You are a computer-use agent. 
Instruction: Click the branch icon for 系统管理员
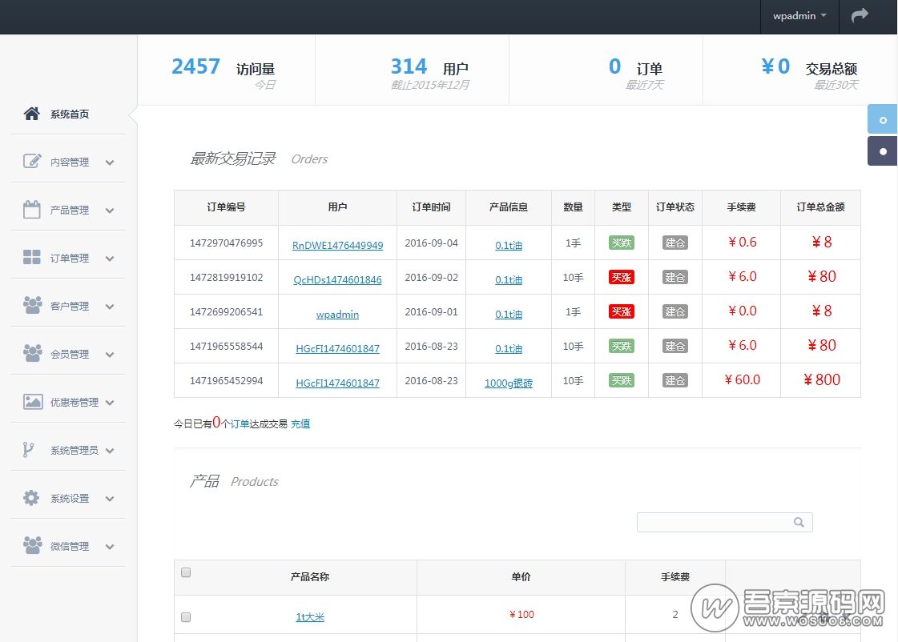(29, 450)
